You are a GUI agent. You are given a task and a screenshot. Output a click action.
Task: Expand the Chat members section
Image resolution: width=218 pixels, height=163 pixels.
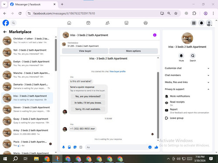coord(187,75)
